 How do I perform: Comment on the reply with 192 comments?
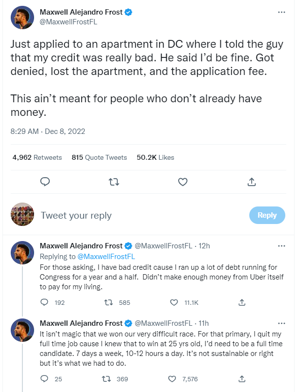coord(44,302)
